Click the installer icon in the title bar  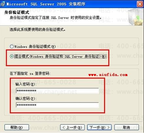pos(3,4)
